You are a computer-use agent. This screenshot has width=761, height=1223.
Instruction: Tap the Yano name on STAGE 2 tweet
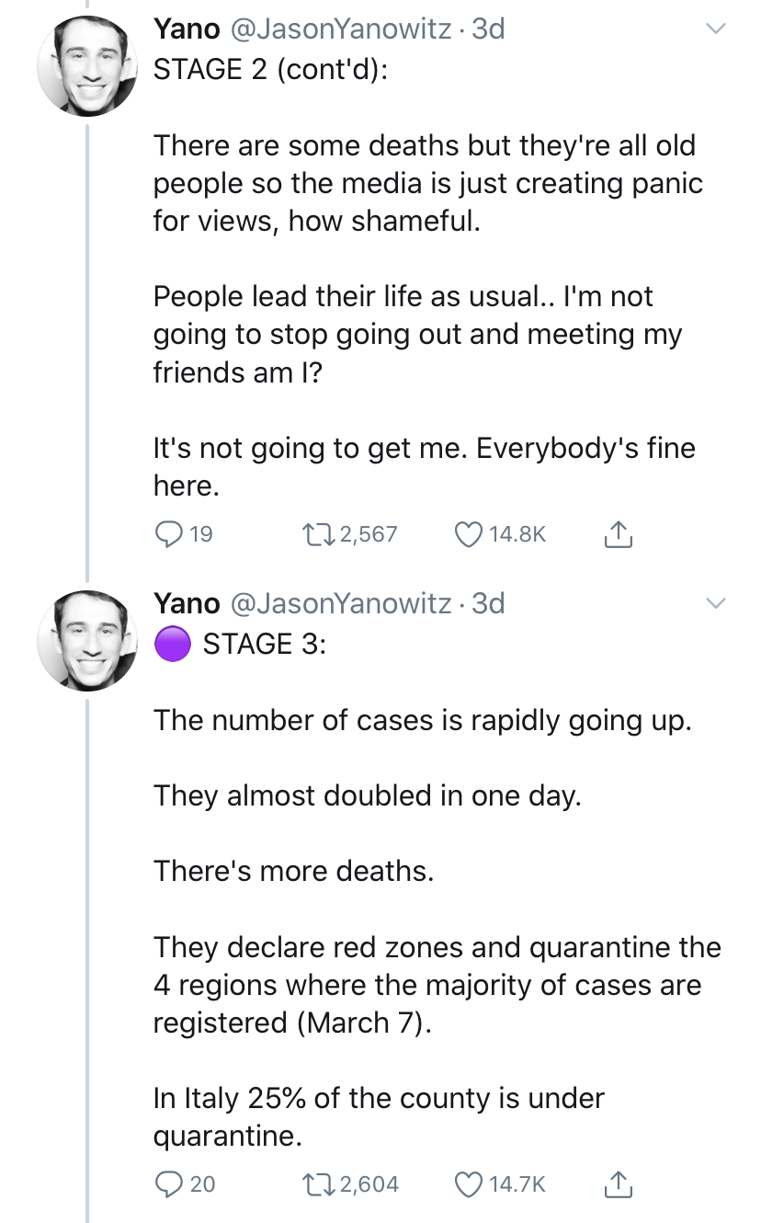tap(187, 29)
